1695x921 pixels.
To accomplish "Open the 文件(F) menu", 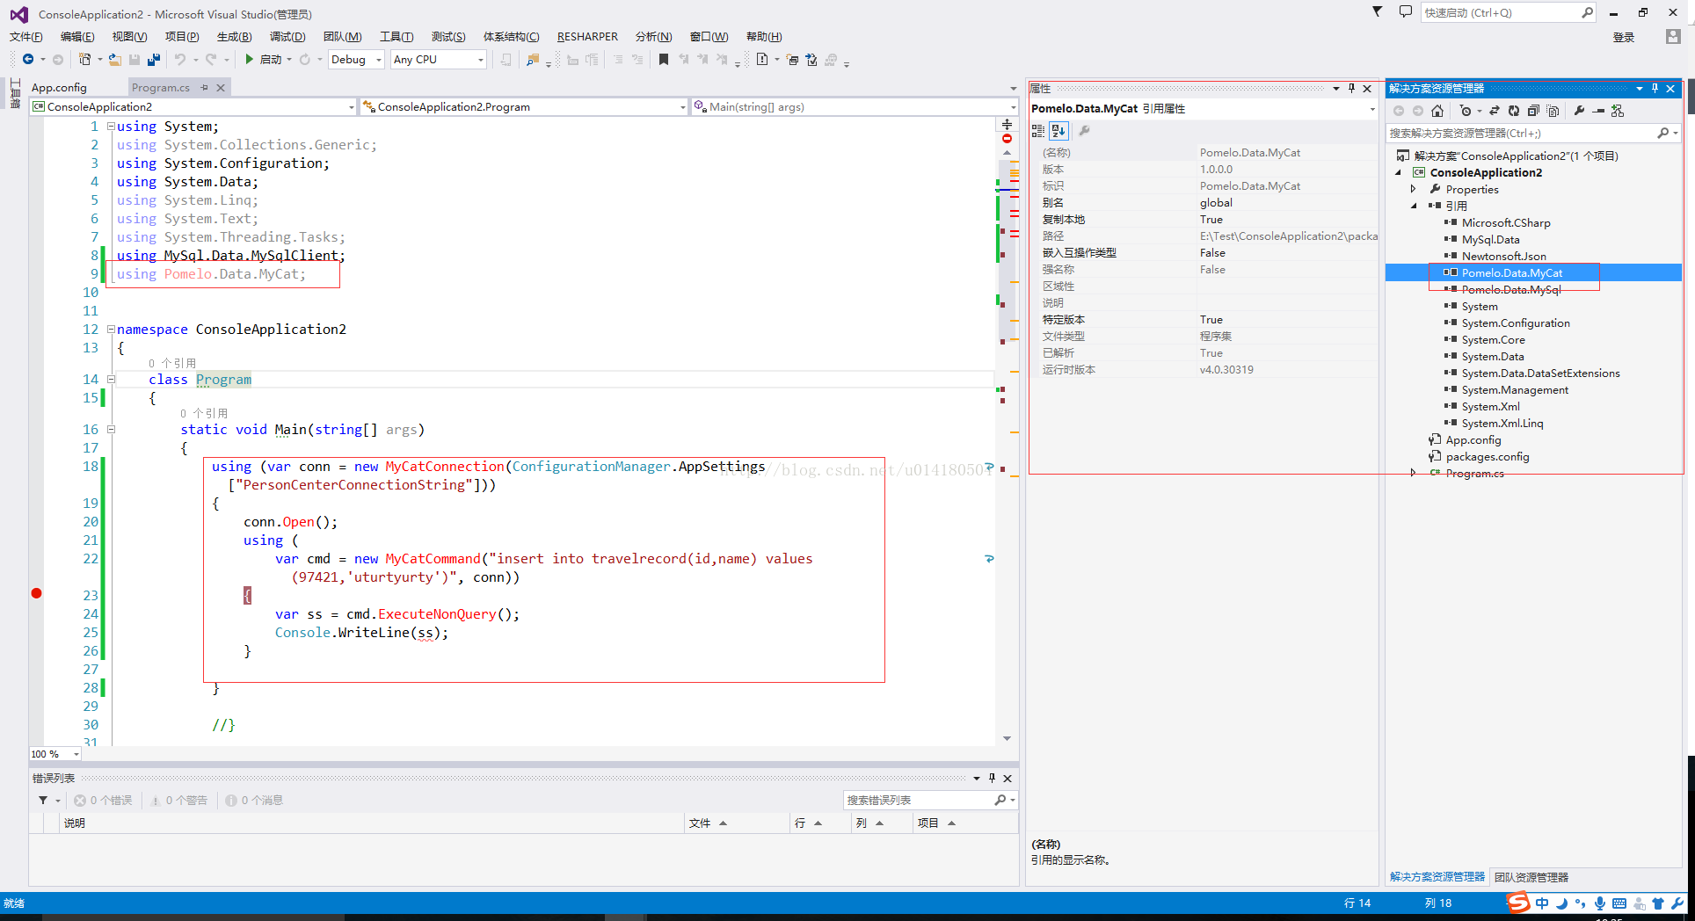I will pos(26,36).
